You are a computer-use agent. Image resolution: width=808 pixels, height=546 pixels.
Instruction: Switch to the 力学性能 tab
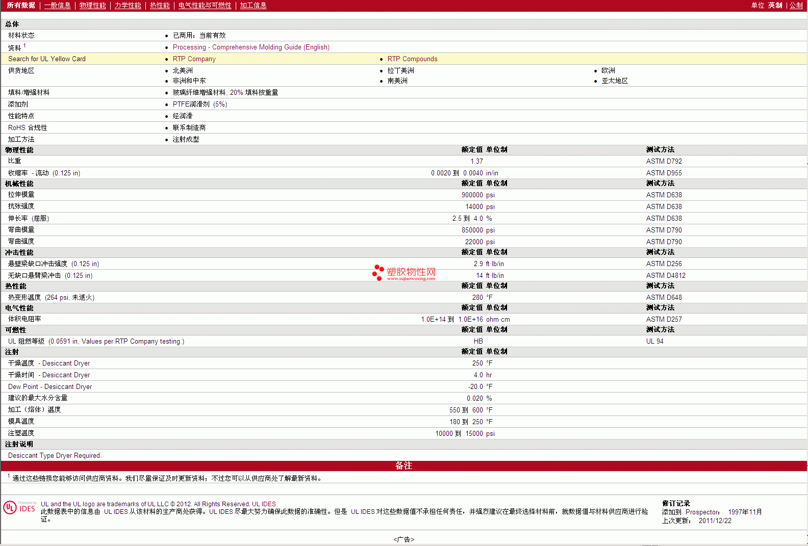tap(128, 5)
